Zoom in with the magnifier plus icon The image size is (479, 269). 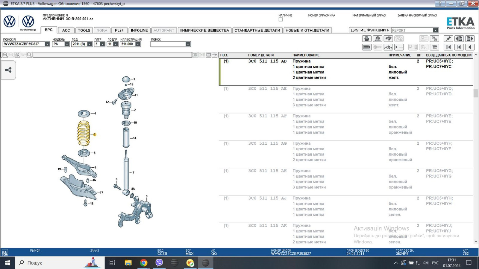5,55
